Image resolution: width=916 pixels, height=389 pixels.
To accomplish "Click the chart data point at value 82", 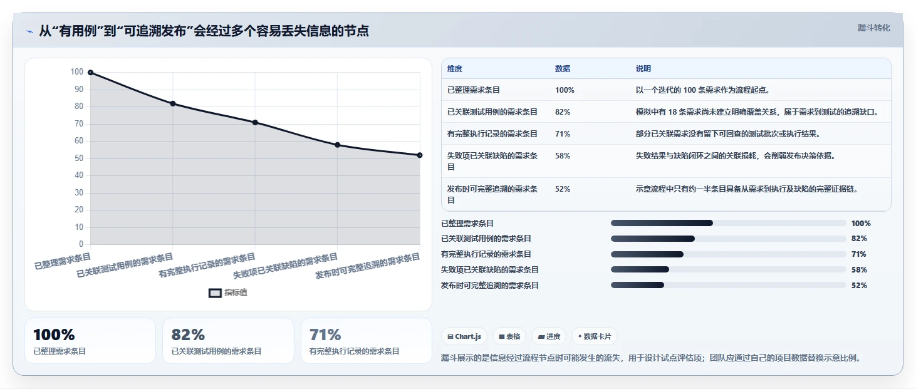I will pyautogui.click(x=173, y=103).
